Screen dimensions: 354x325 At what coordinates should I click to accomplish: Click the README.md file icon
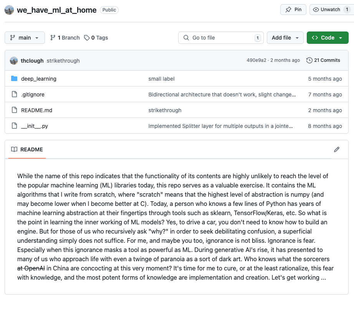pyautogui.click(x=14, y=110)
